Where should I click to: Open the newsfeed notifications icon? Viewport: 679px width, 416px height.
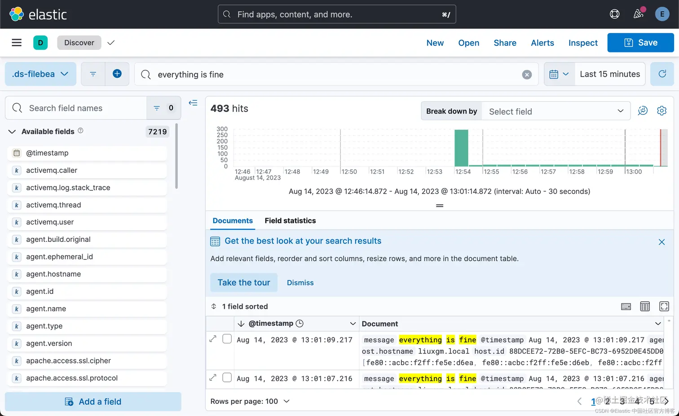coord(639,14)
